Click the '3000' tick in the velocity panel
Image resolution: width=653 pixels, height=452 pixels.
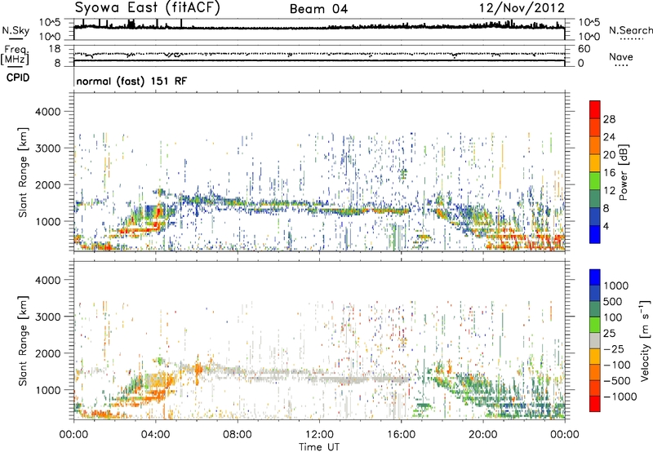(48, 317)
